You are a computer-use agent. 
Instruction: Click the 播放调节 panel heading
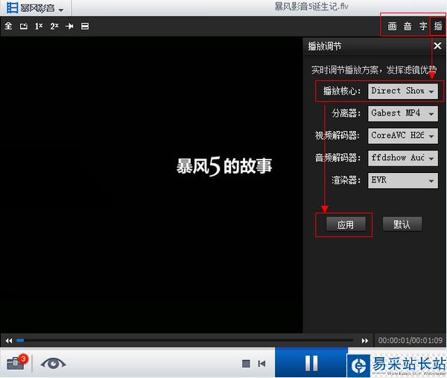point(324,46)
